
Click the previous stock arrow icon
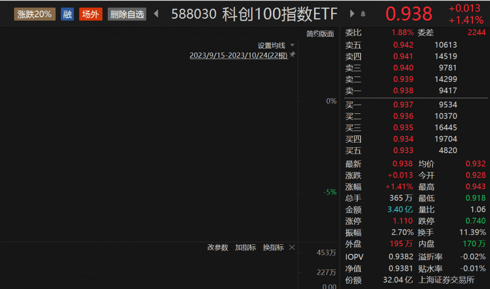pyautogui.click(x=156, y=14)
